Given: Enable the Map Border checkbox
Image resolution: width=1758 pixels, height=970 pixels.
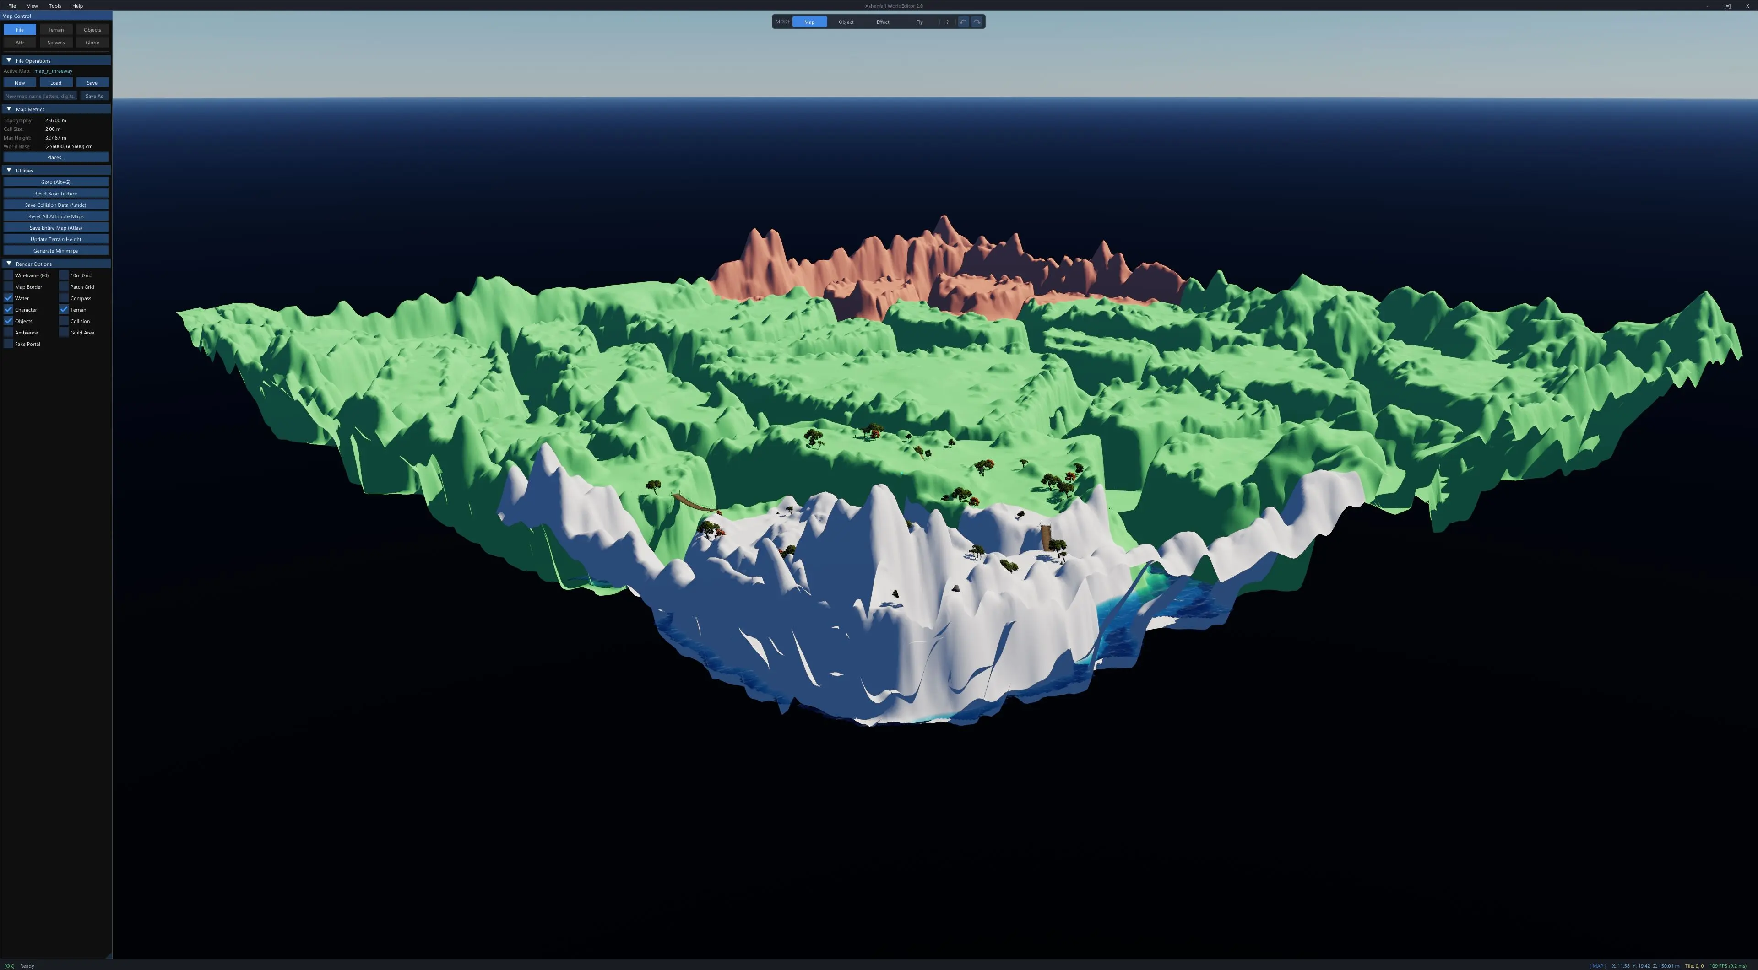Looking at the screenshot, I should [9, 287].
